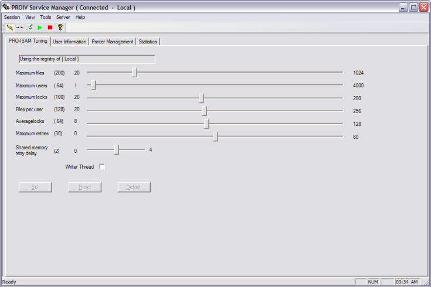Click the 09:34 AM clock in status bar
The image size is (431, 287).
[406, 282]
